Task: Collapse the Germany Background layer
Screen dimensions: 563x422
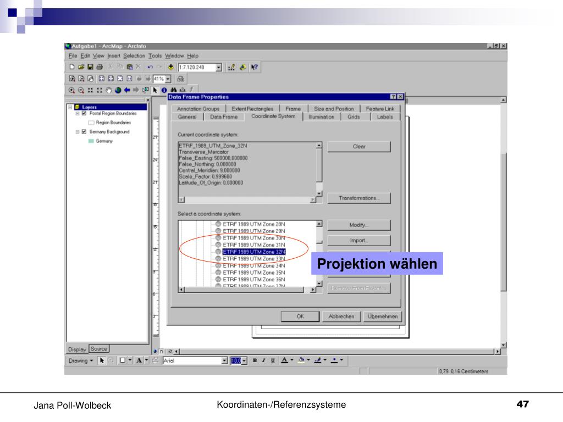Action: coord(77,132)
